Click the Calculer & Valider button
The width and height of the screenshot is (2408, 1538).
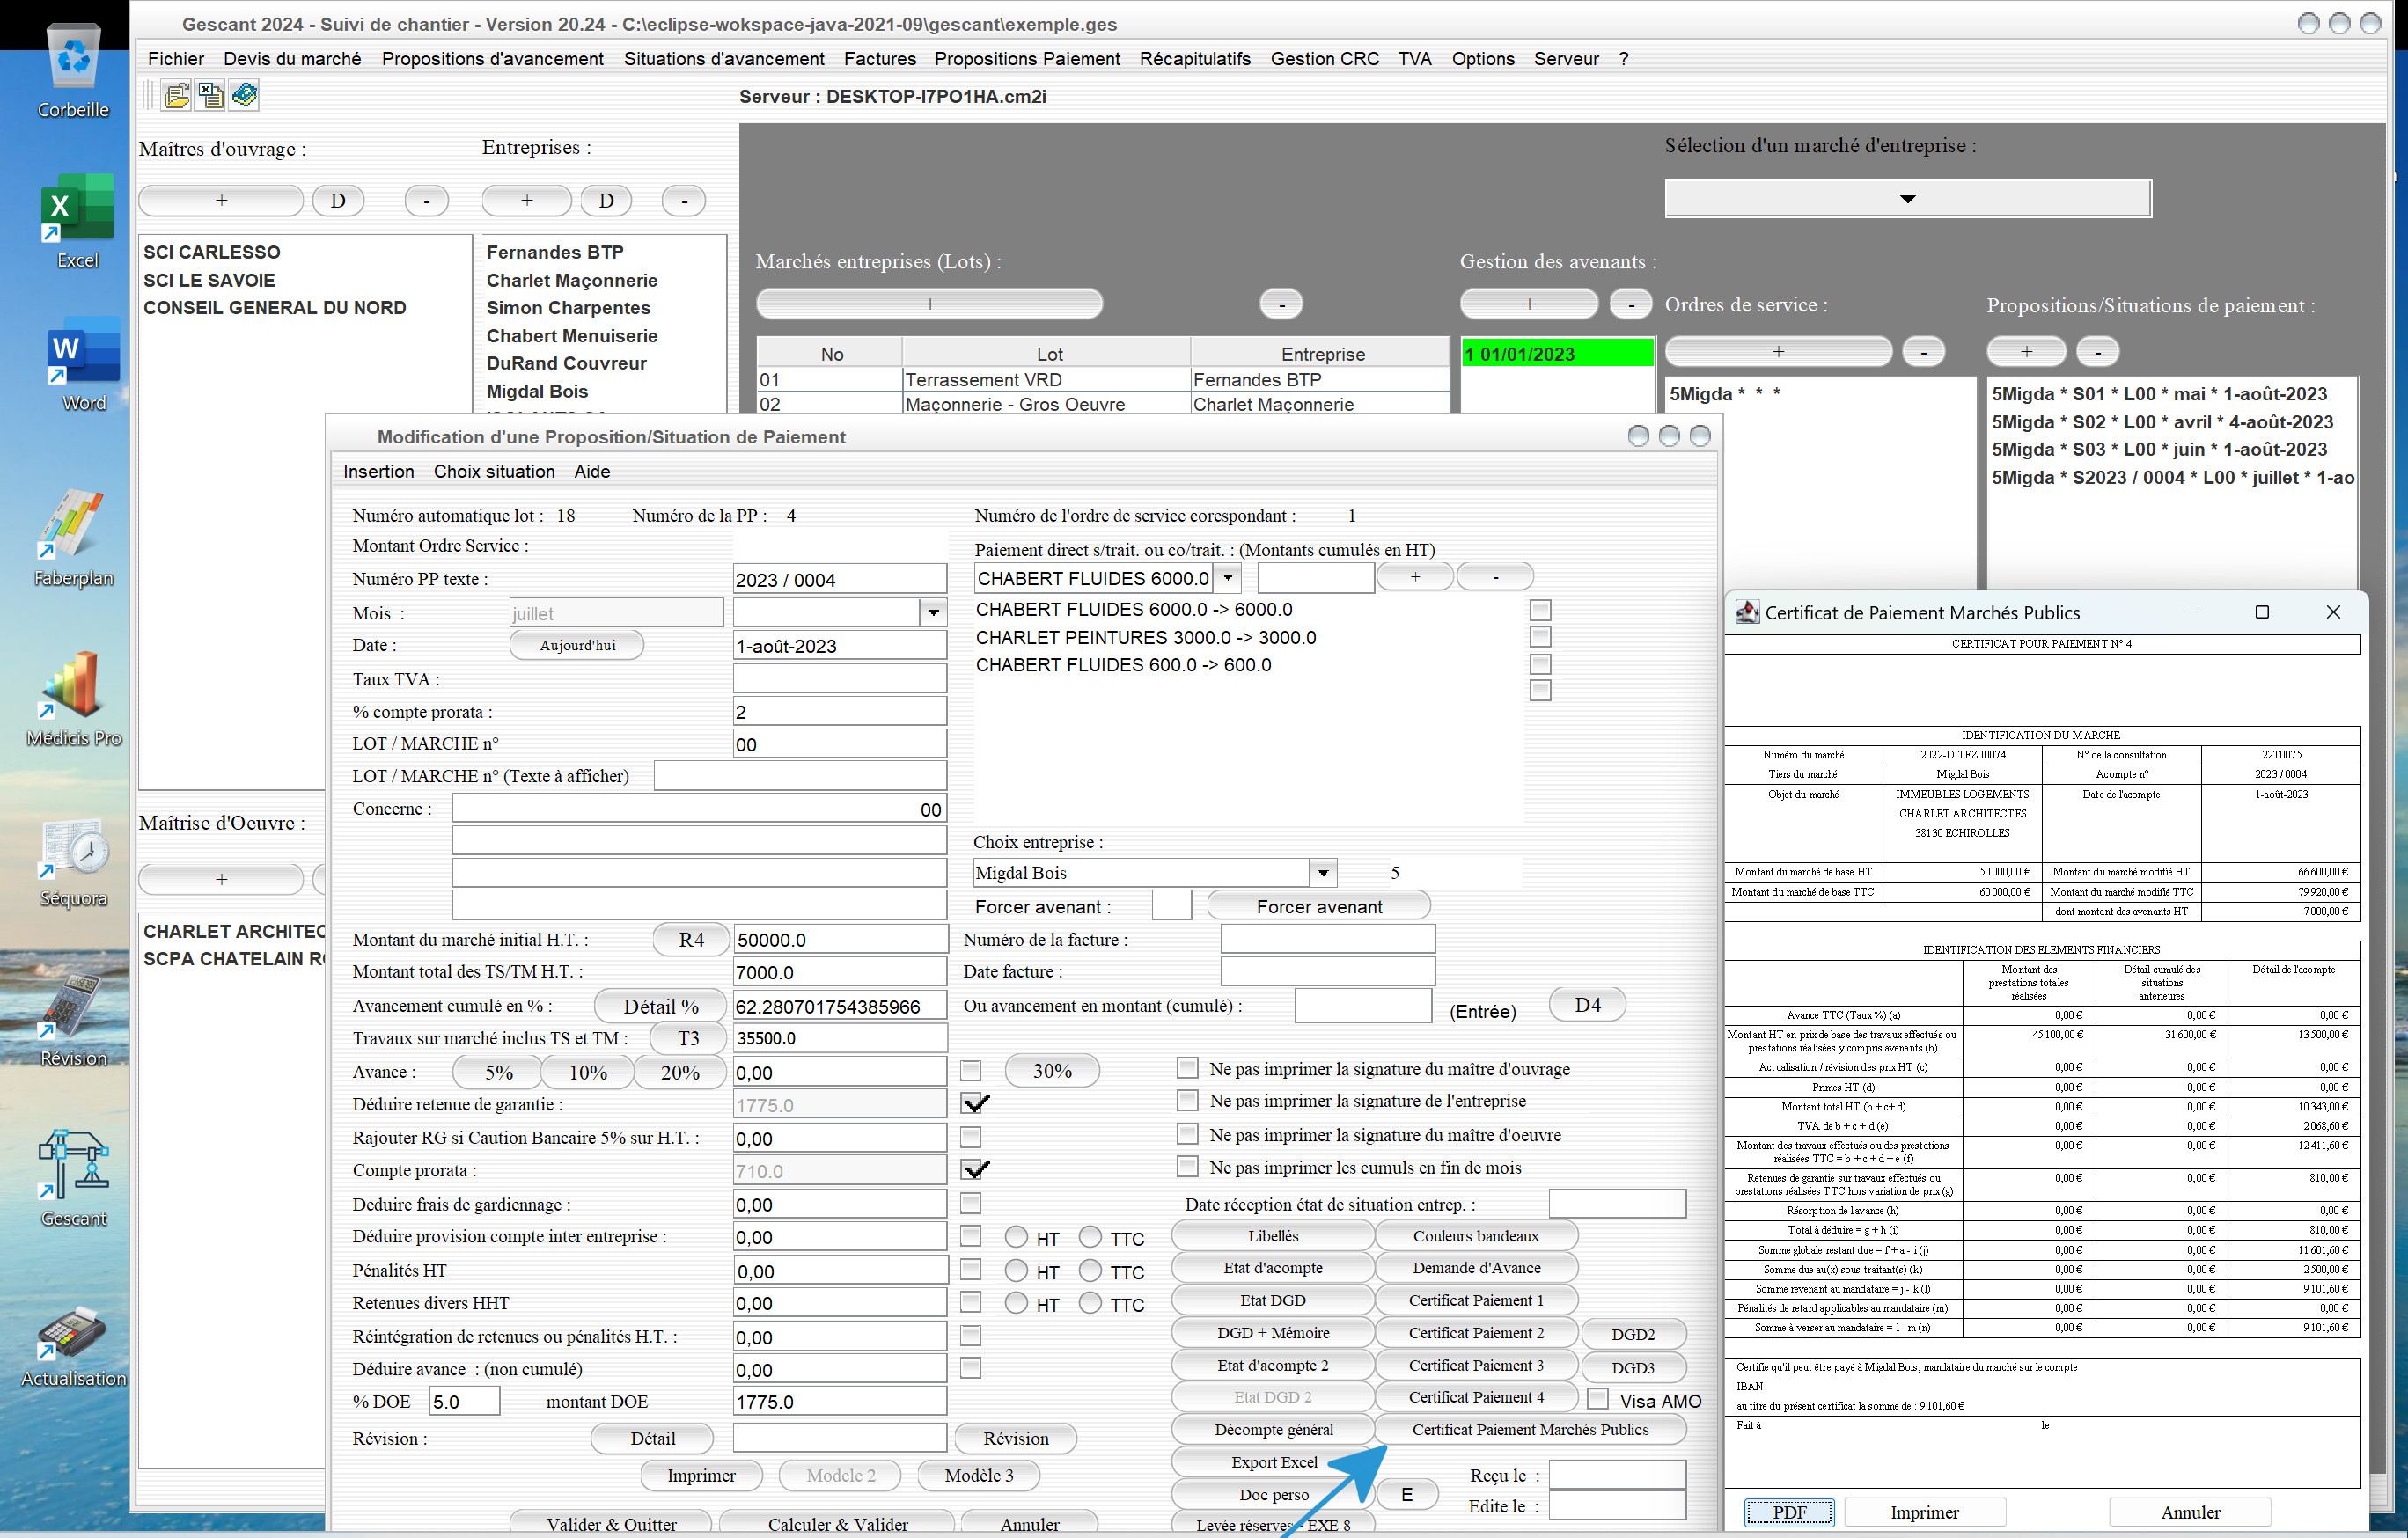pos(837,1524)
